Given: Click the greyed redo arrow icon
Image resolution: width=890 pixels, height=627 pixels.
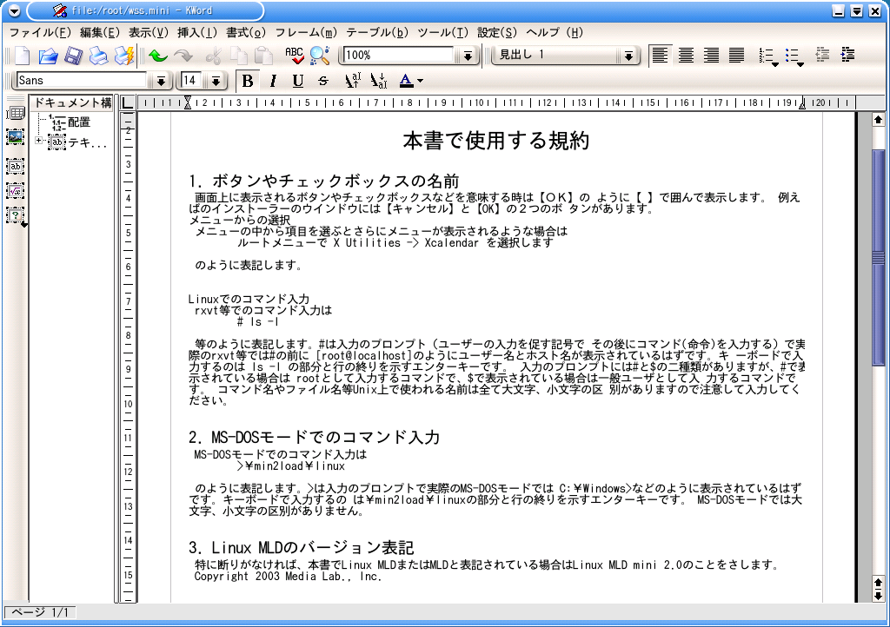Looking at the screenshot, I should coord(183,56).
